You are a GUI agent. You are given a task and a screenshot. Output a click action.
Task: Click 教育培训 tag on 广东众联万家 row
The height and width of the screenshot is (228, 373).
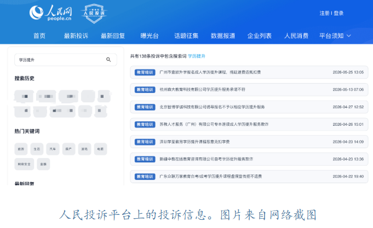tap(145, 177)
